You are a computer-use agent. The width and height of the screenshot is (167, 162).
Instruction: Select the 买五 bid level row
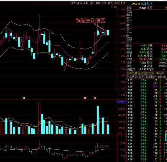147,42
